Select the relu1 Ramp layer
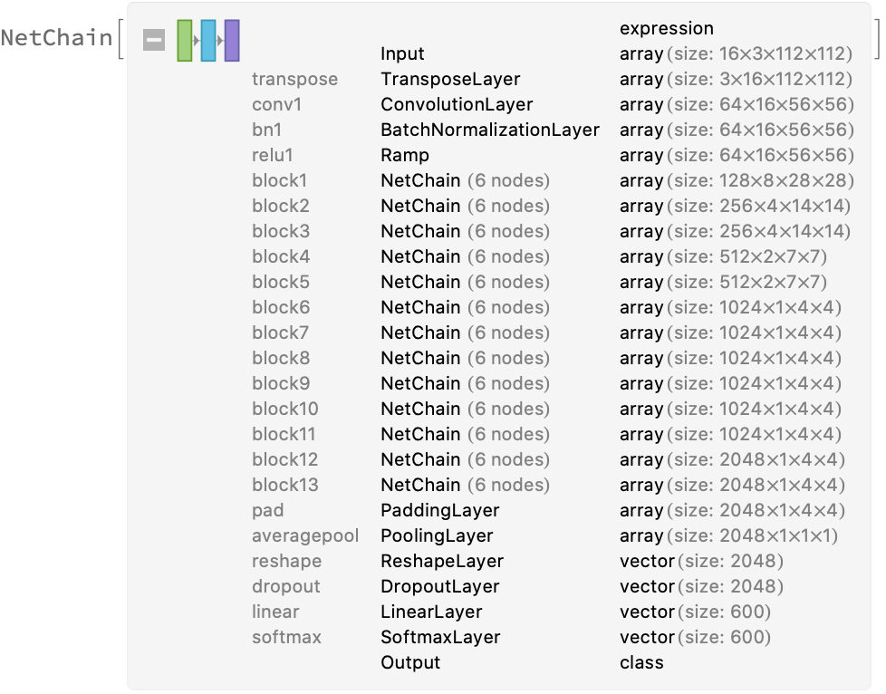The height and width of the screenshot is (694, 886). tap(405, 156)
